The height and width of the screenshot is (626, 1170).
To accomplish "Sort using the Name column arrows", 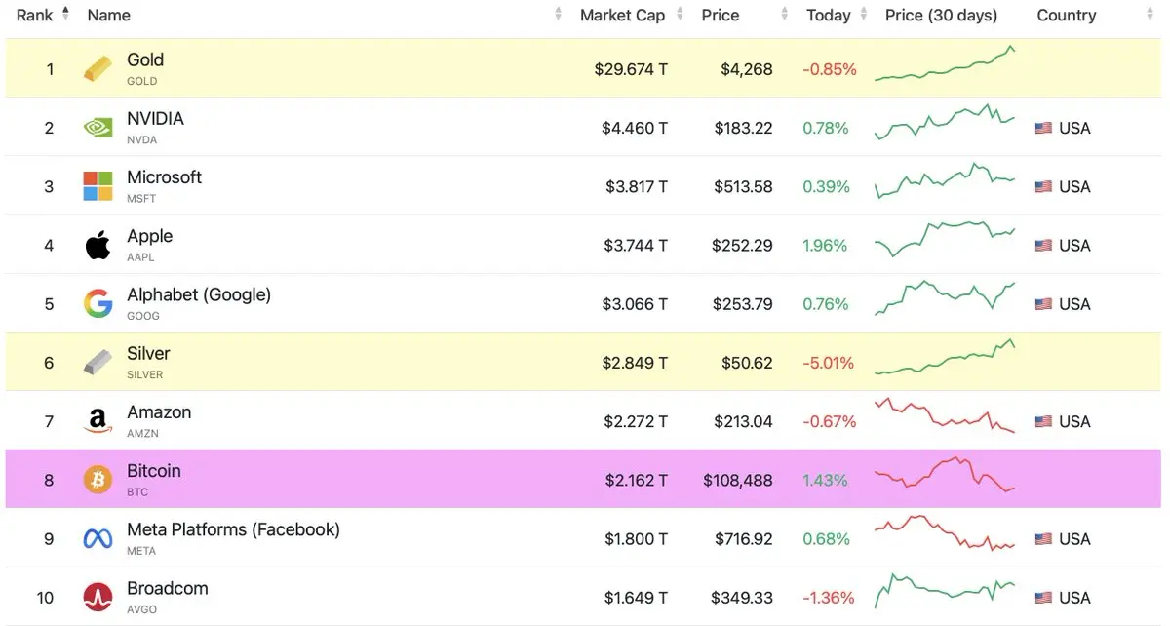I will click(x=559, y=15).
